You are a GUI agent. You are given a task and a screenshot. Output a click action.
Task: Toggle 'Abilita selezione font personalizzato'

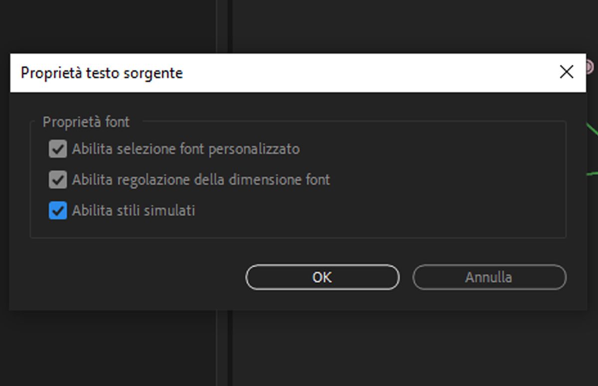(x=57, y=149)
